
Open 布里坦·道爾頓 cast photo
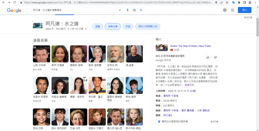(x=60, y=86)
